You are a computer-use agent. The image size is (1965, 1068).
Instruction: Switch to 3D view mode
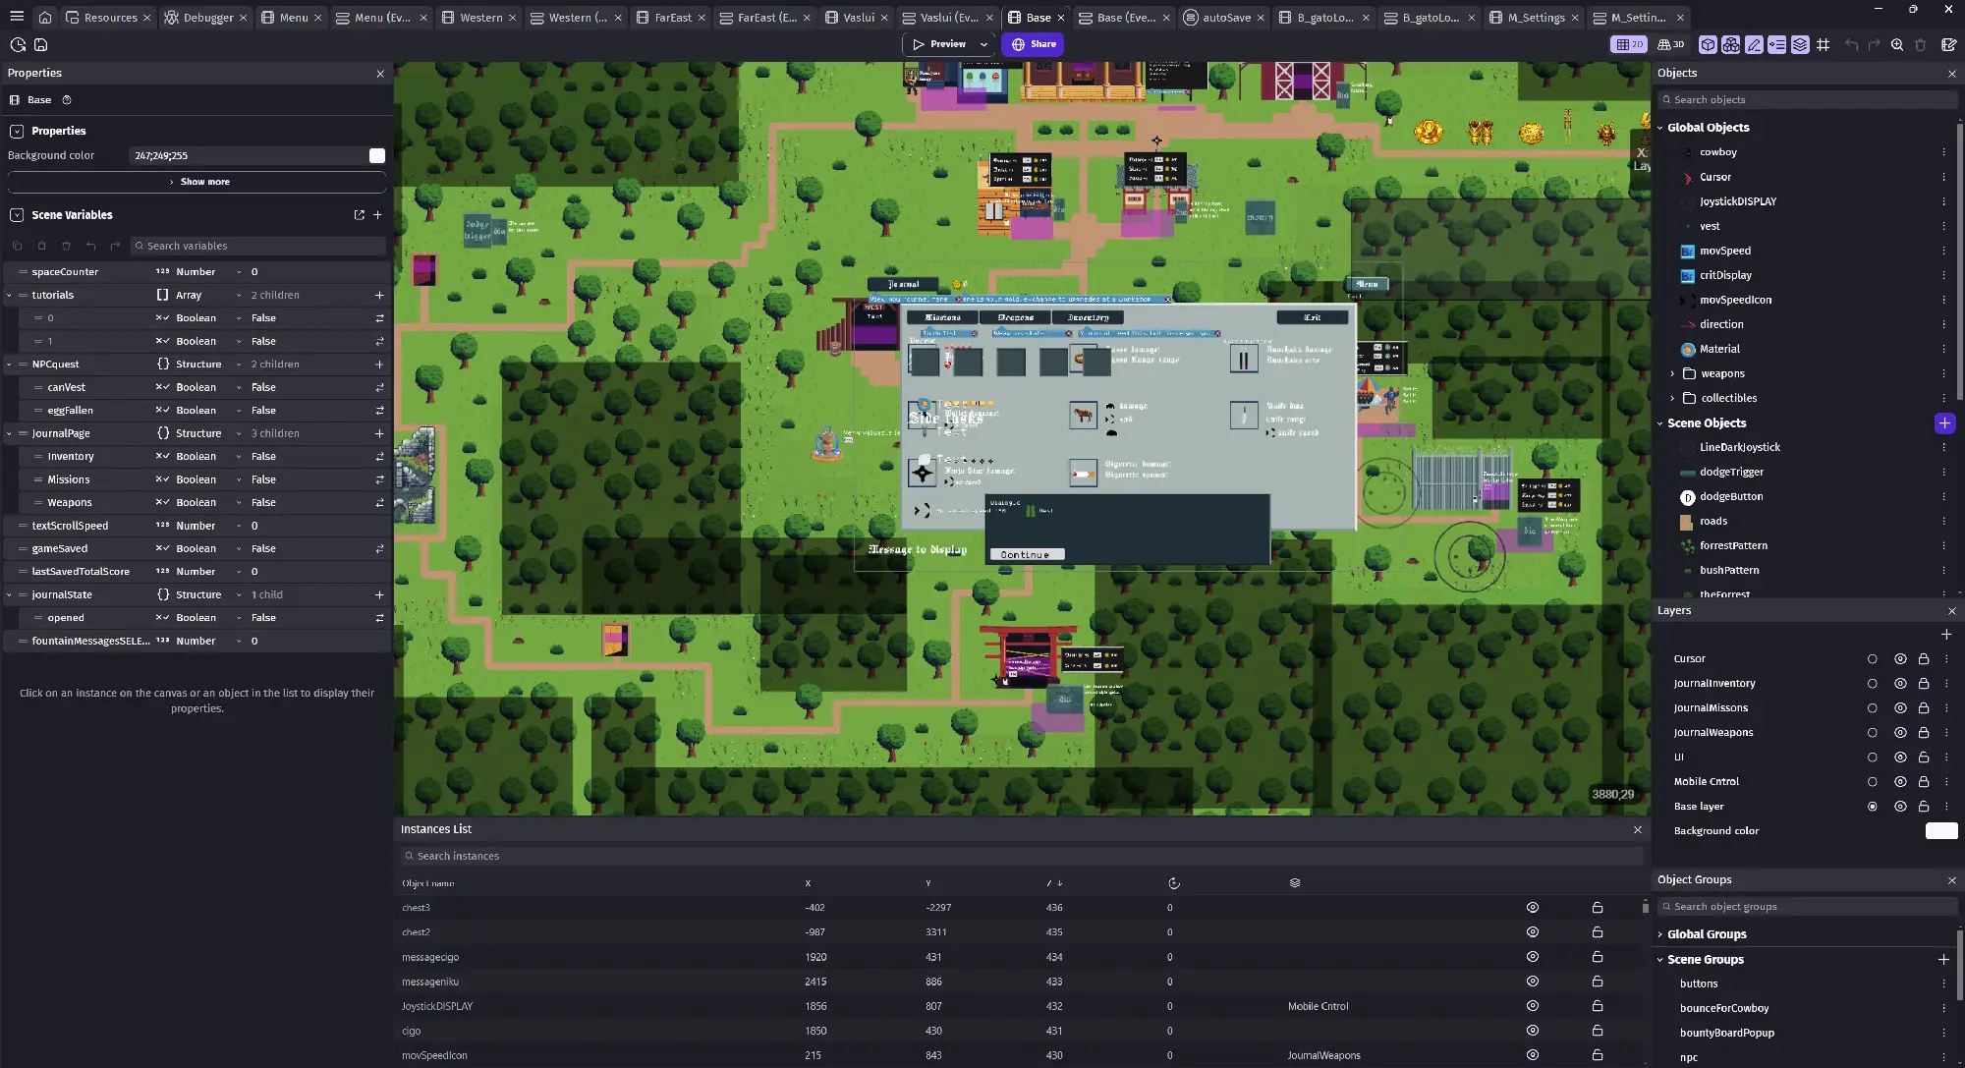(x=1671, y=44)
